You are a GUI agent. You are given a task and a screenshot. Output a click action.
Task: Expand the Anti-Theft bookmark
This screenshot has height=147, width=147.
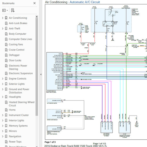(3, 29)
